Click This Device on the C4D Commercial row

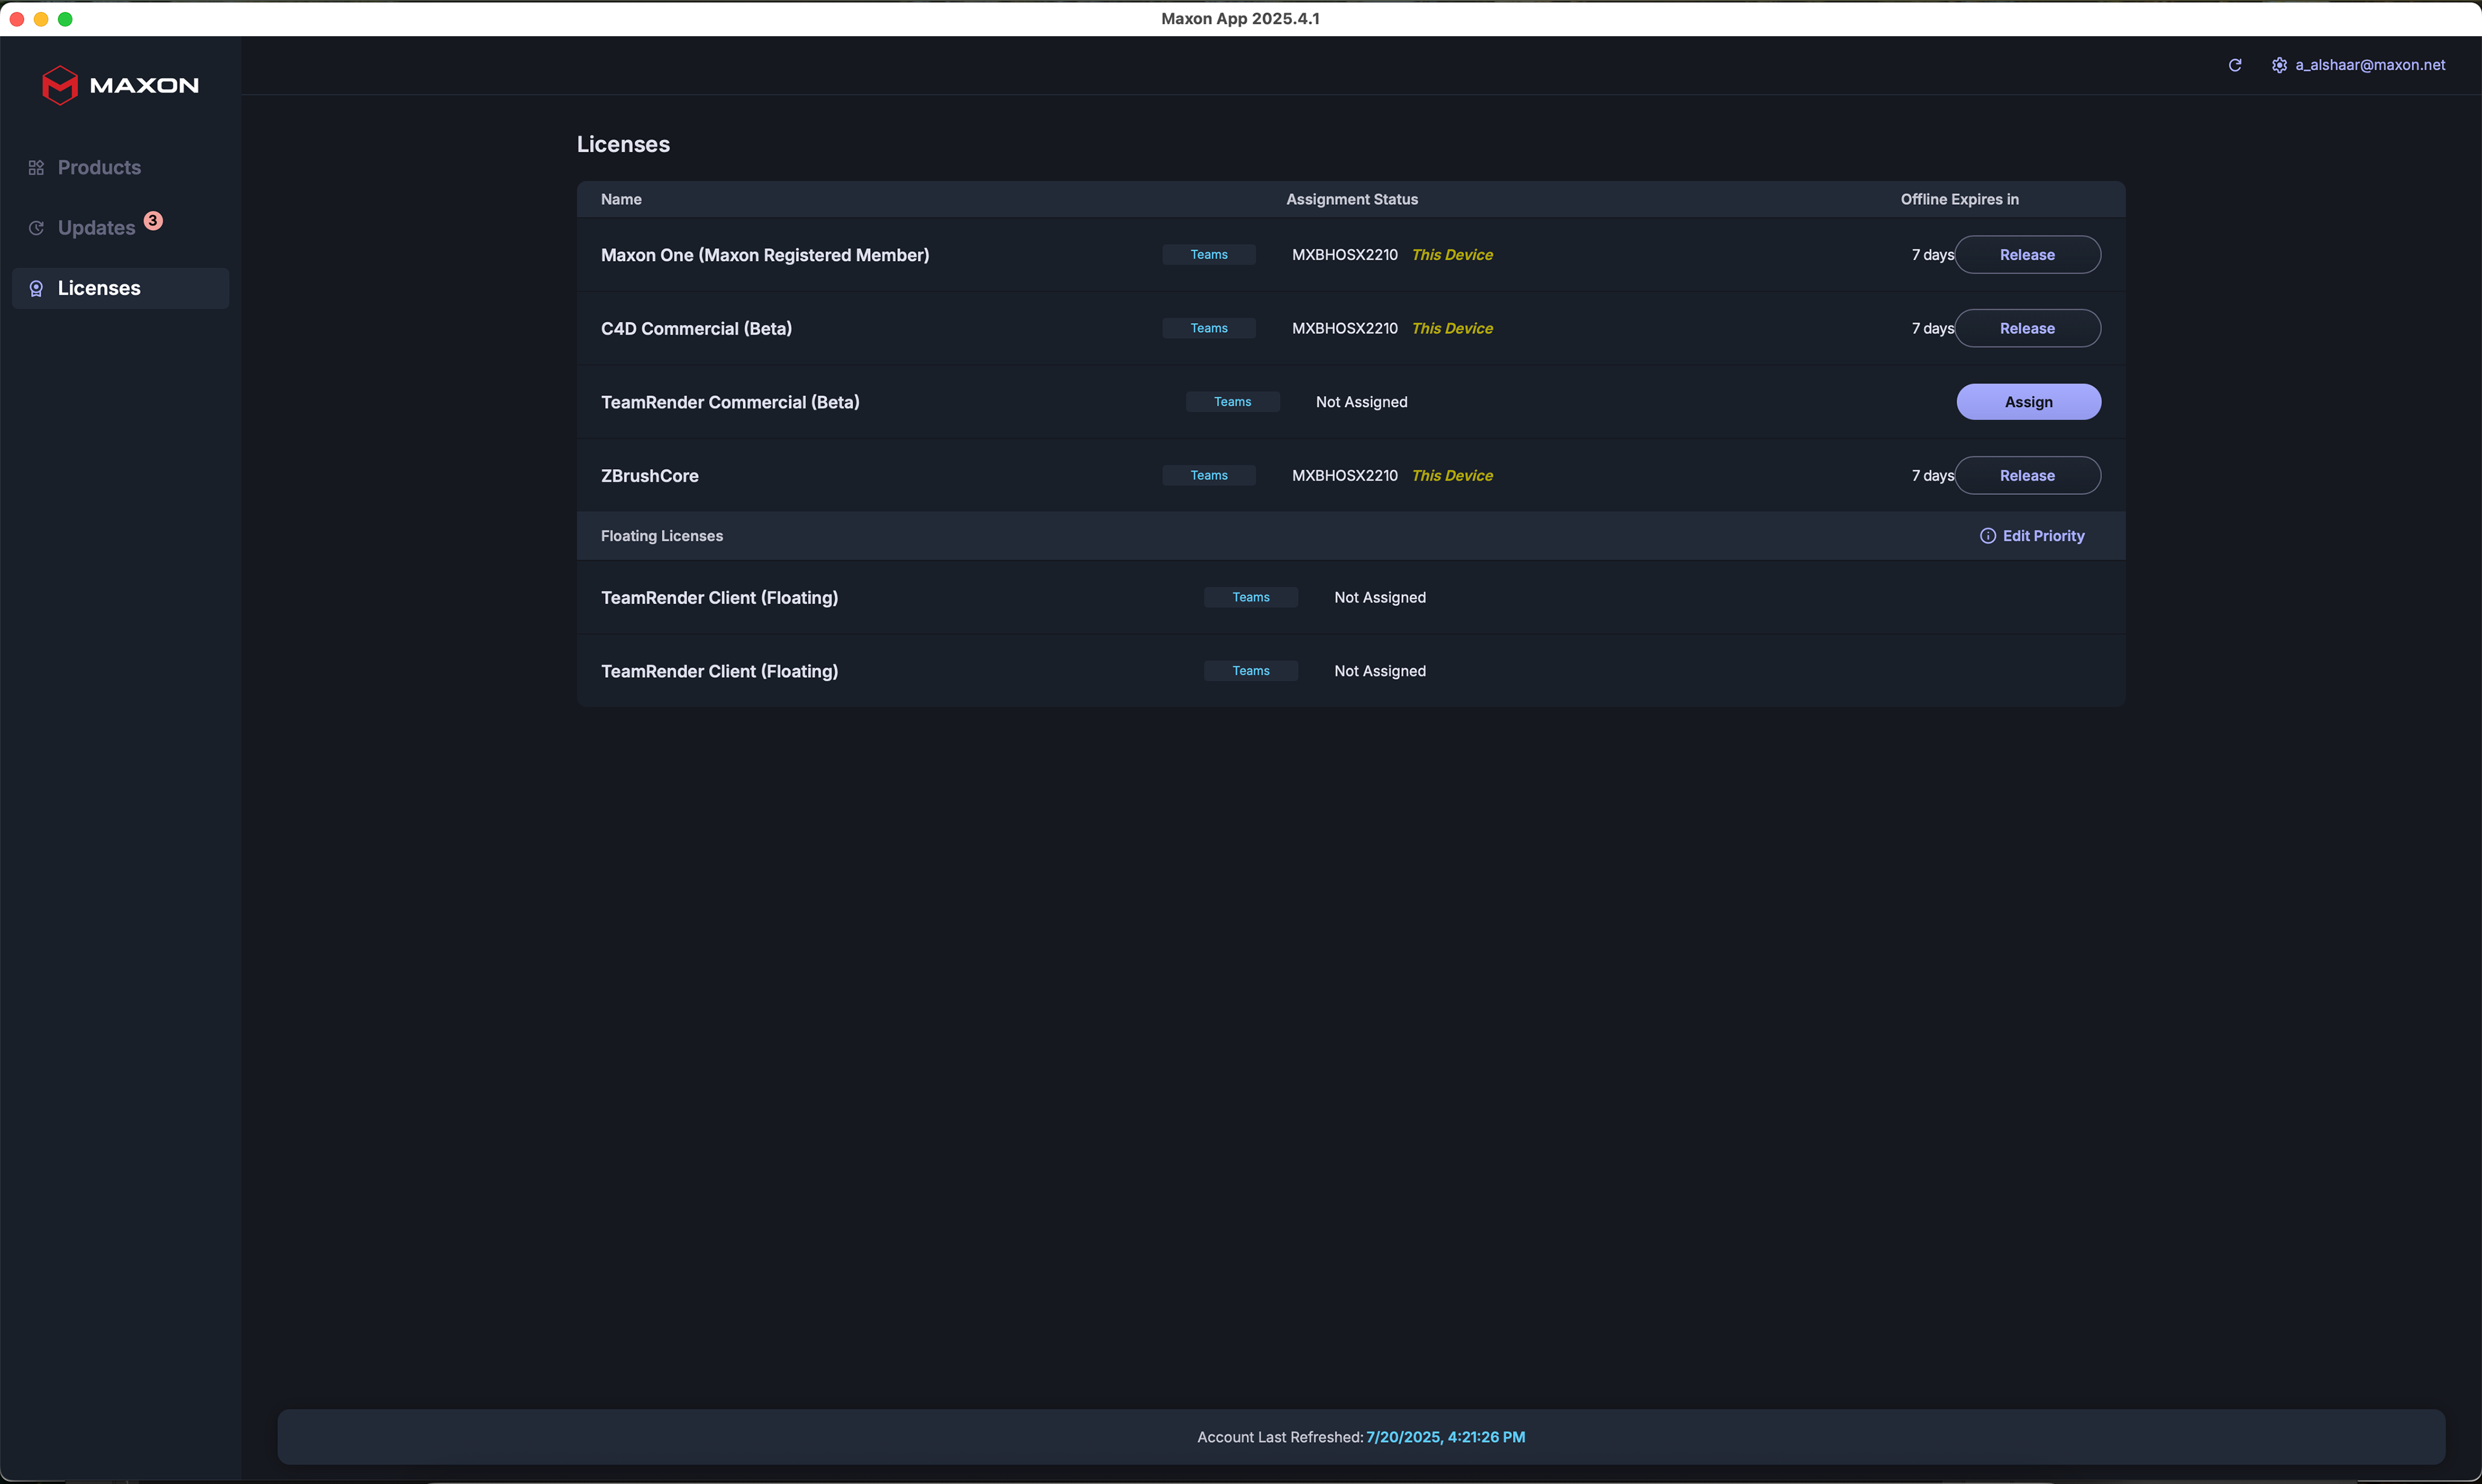(x=1452, y=328)
